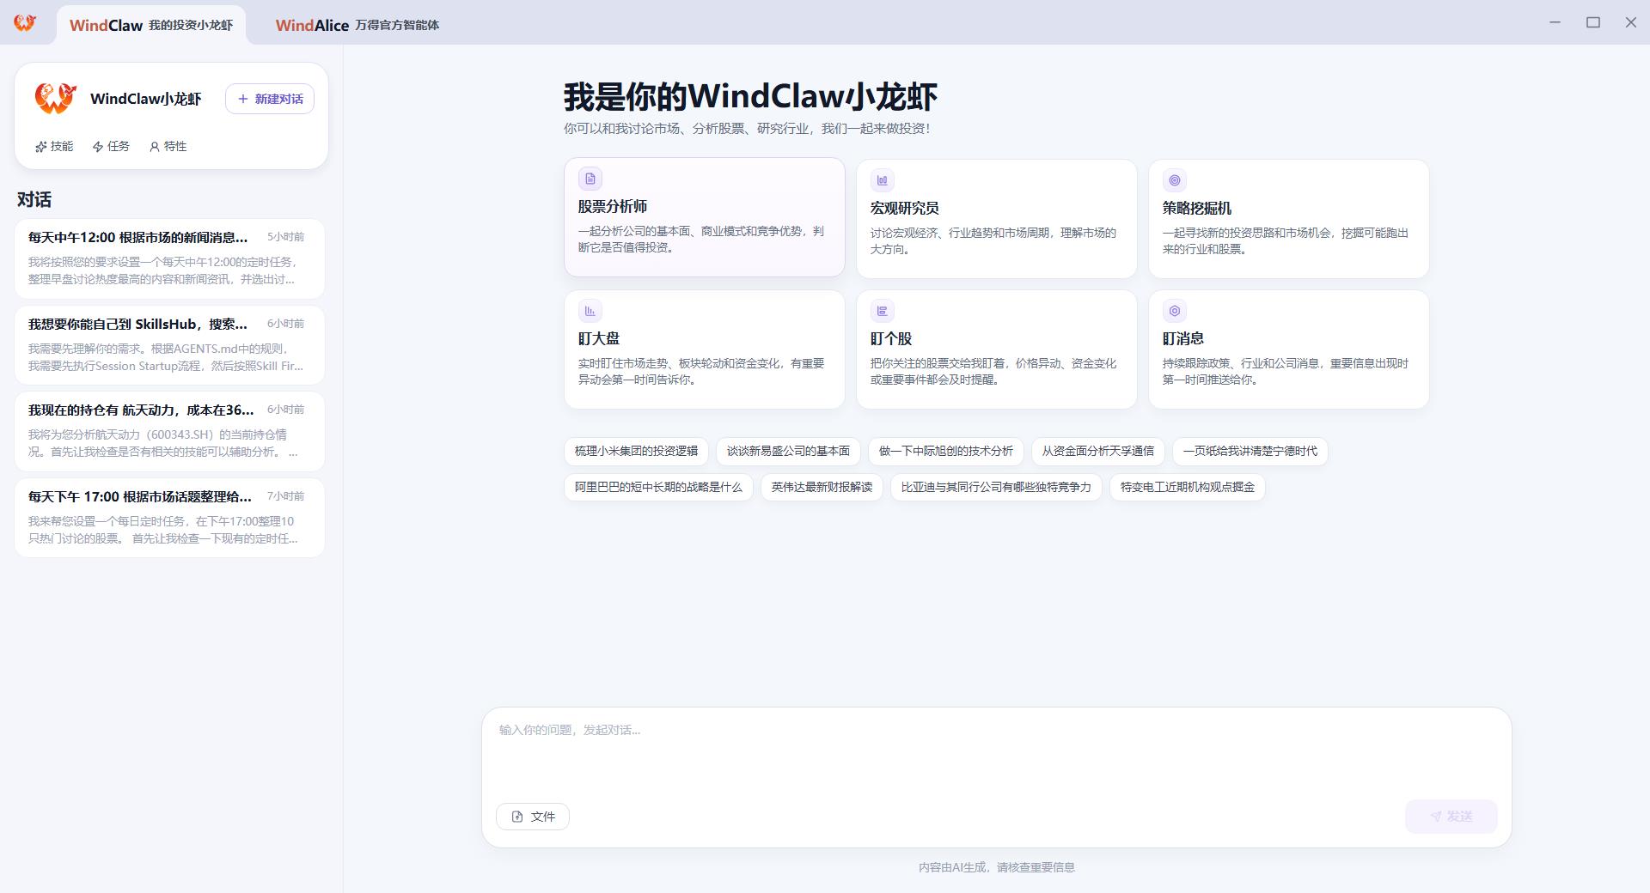Image resolution: width=1650 pixels, height=893 pixels.
Task: Open the 特性 traits section
Action: pyautogui.click(x=168, y=146)
